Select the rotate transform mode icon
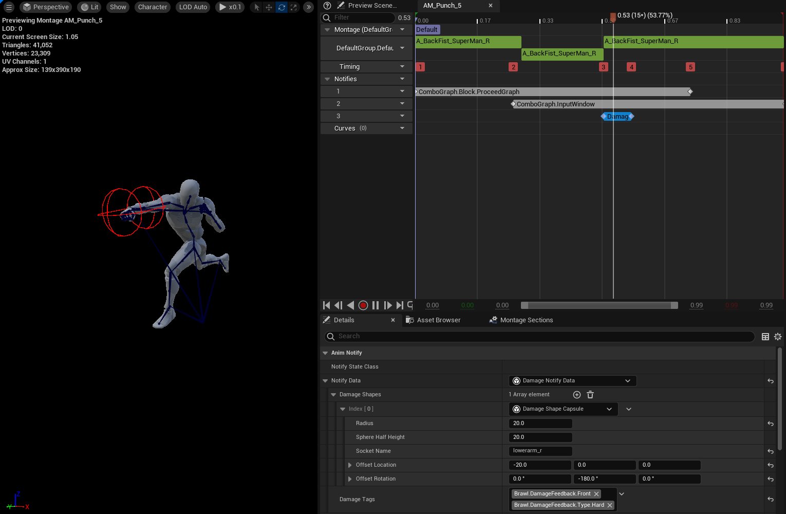The image size is (786, 514). coord(282,7)
